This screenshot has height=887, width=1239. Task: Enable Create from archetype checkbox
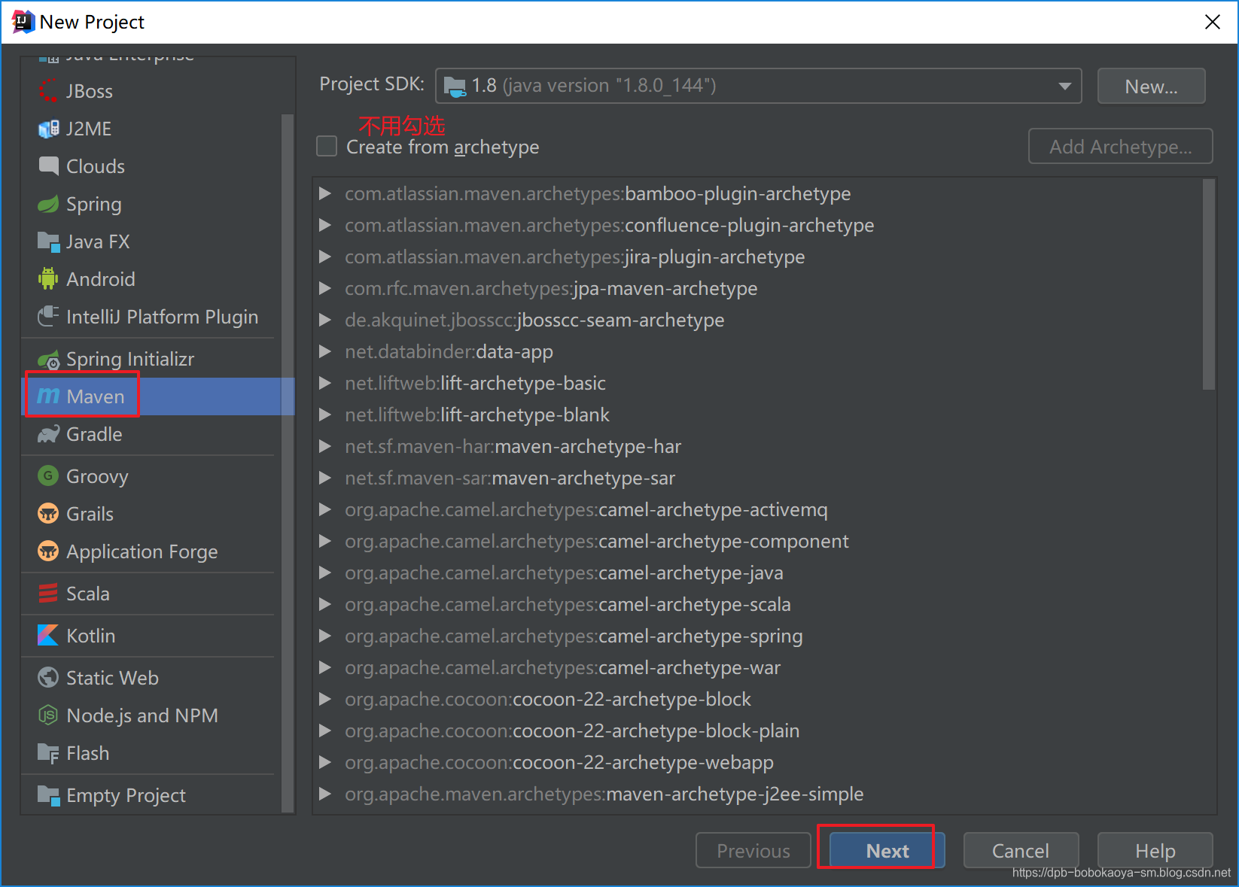[x=327, y=146]
